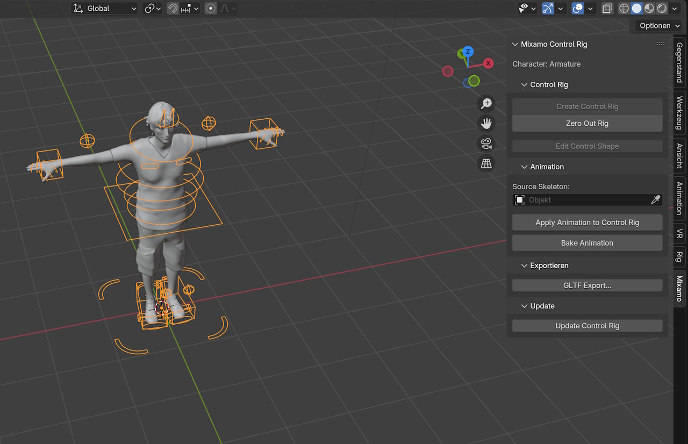Image resolution: width=688 pixels, height=444 pixels.
Task: Toggle X-ray view button
Action: (x=607, y=9)
